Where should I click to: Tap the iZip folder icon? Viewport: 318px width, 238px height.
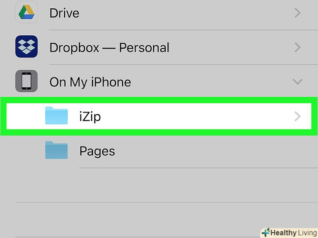[x=56, y=116]
